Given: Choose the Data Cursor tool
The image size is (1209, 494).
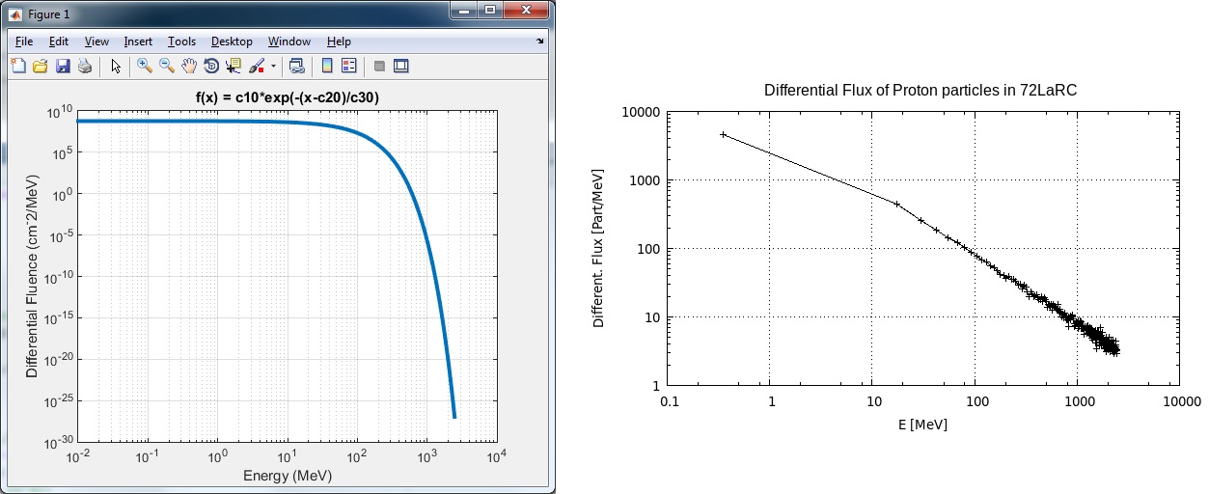Looking at the screenshot, I should [x=234, y=66].
